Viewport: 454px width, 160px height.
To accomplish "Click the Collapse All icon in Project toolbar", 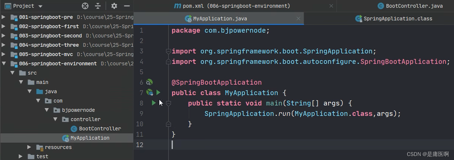I will tap(98, 6).
